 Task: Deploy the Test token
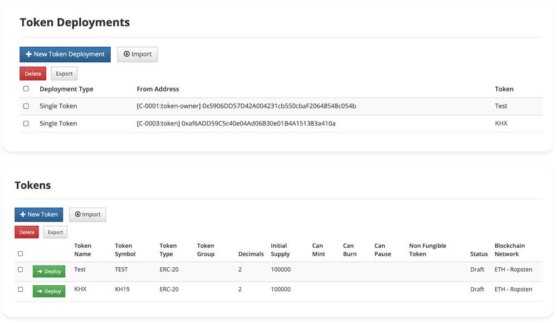coord(49,271)
